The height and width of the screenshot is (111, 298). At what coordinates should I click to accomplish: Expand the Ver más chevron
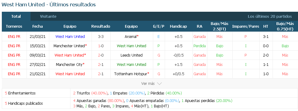pos(159,83)
